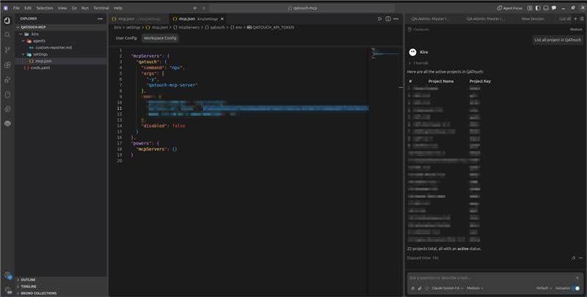This screenshot has height=297, width=587.
Task: Click the Project Key column header
Action: 480,81
